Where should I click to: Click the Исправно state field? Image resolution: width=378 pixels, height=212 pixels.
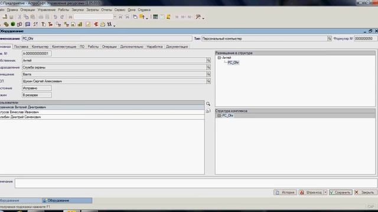[x=37, y=88]
